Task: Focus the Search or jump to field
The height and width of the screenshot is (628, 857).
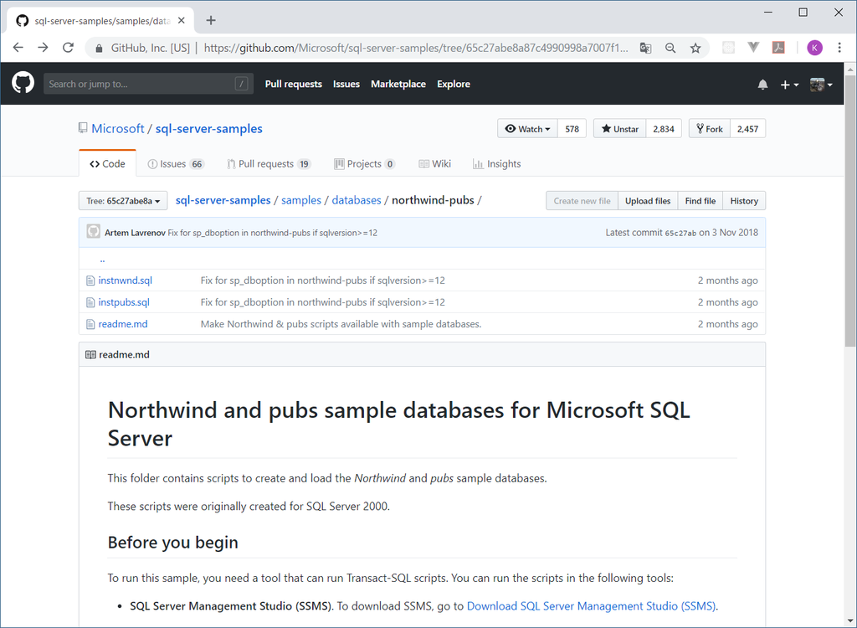Action: coord(148,84)
